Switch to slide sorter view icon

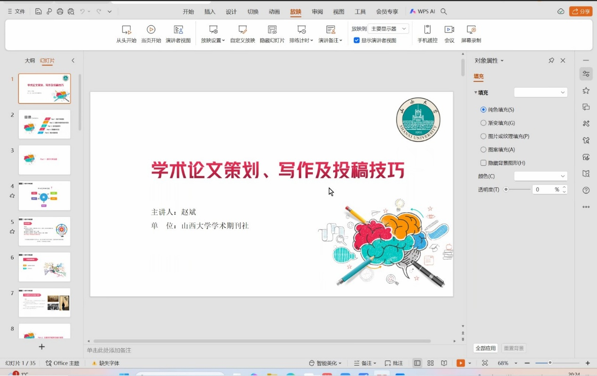point(430,363)
